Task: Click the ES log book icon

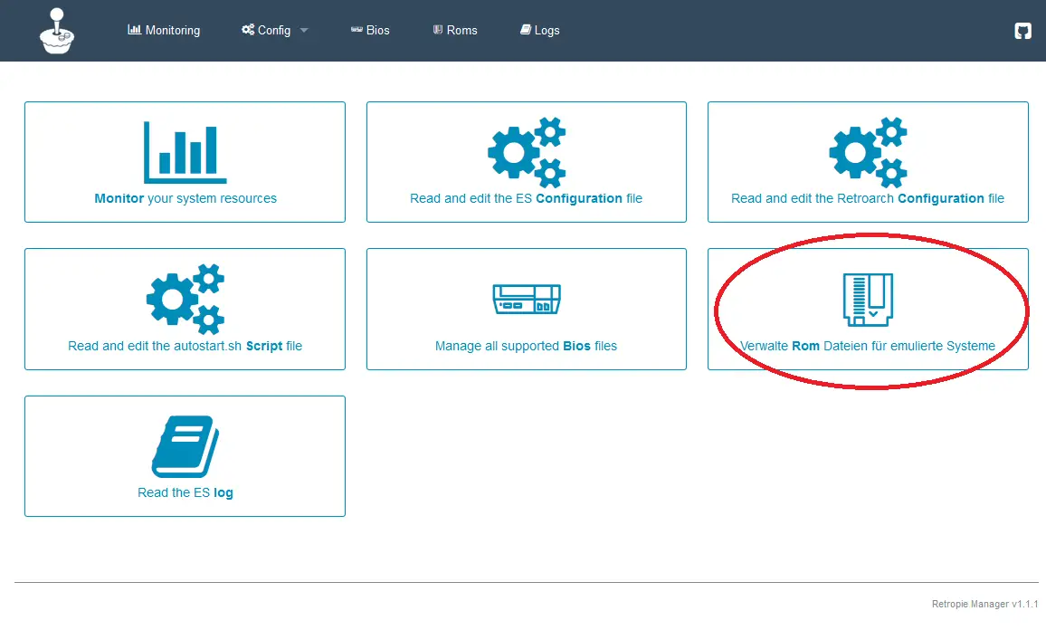Action: pos(185,446)
